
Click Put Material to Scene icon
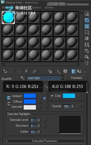click(11, 71)
